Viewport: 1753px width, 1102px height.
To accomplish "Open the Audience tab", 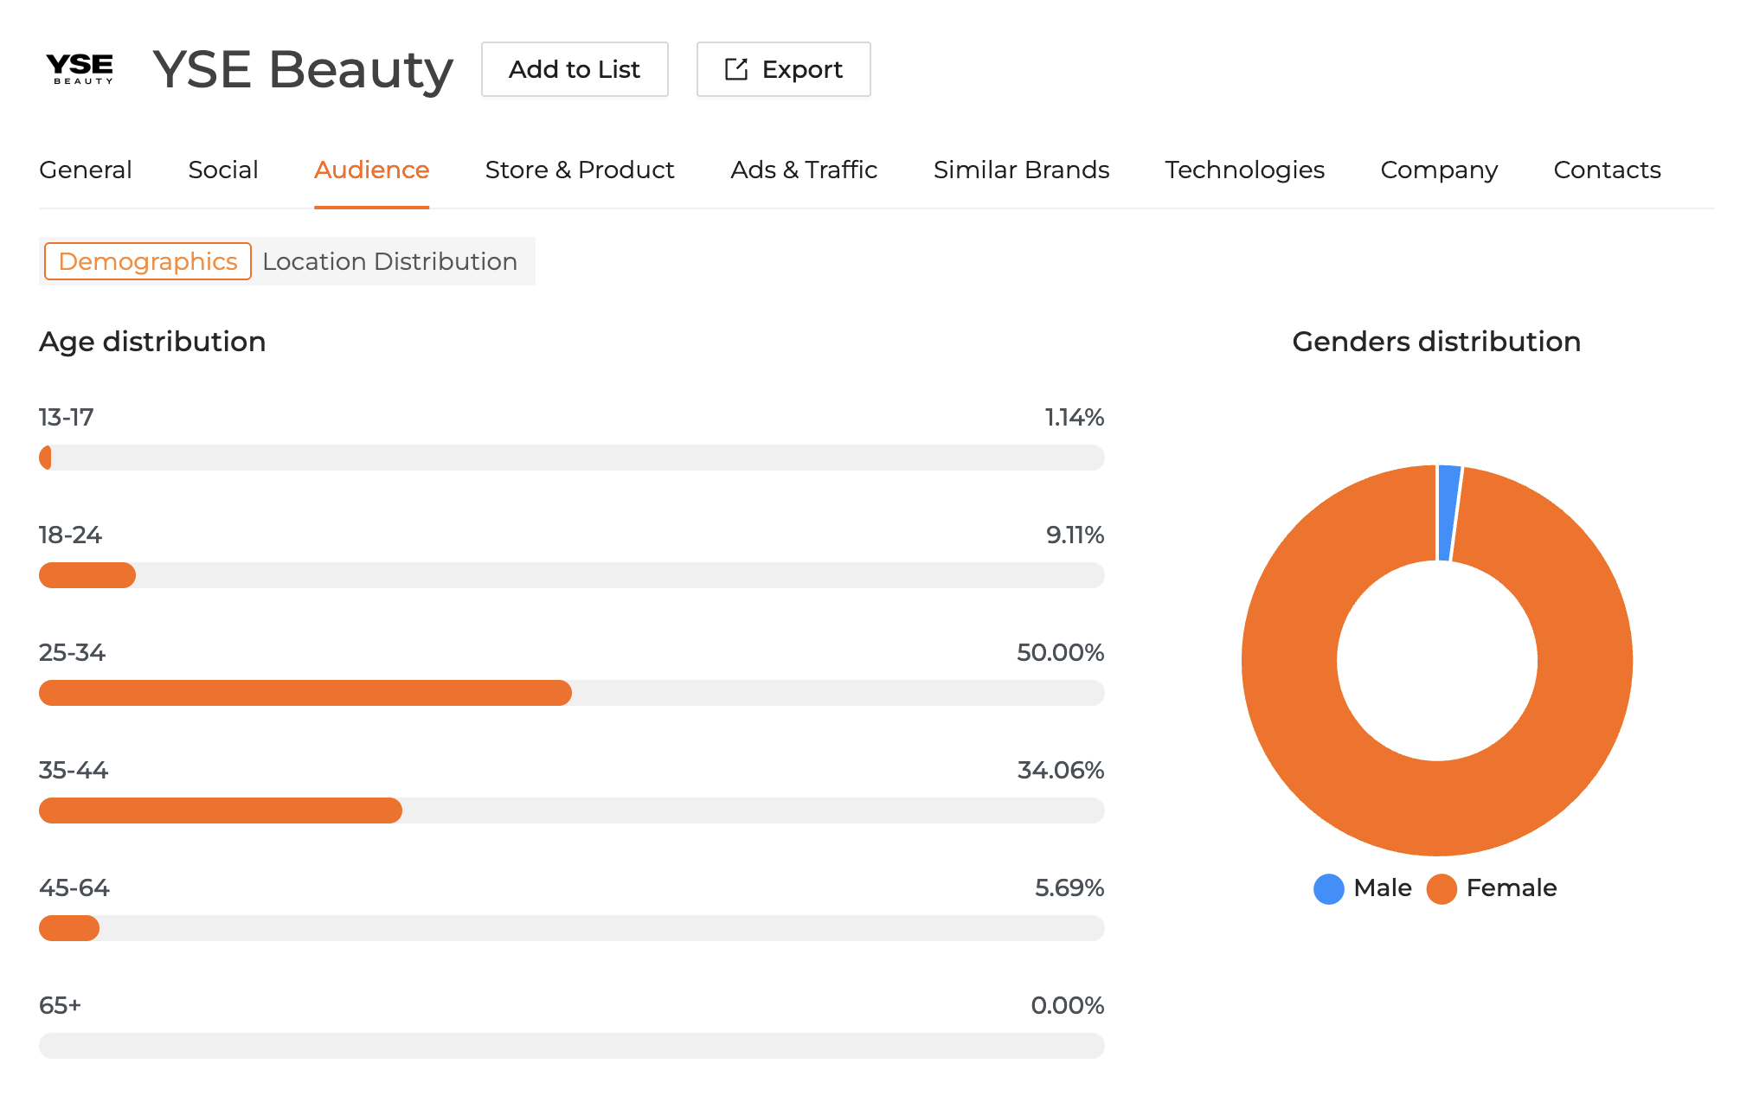I will 371,170.
